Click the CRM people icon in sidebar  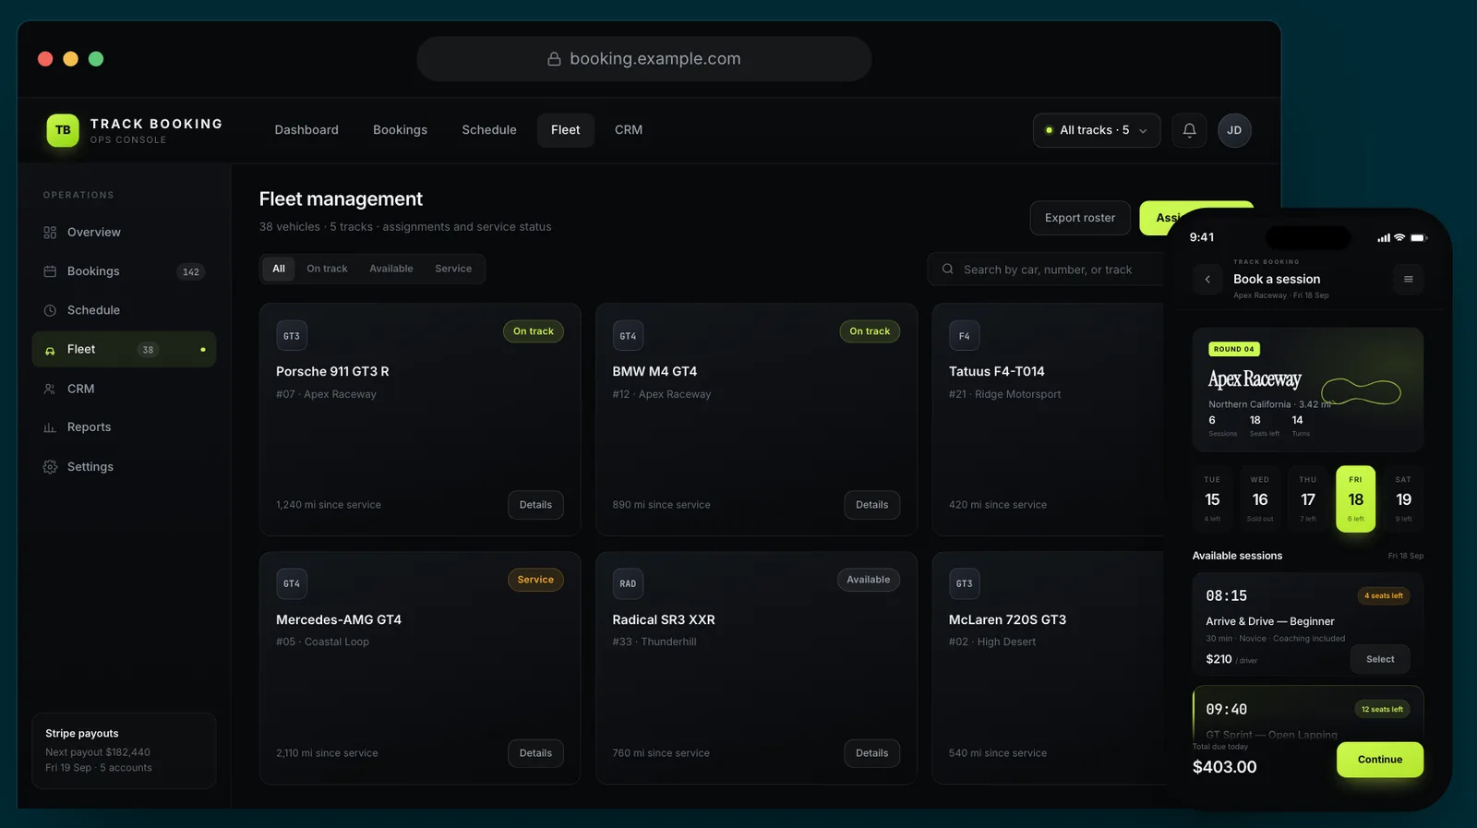[50, 389]
